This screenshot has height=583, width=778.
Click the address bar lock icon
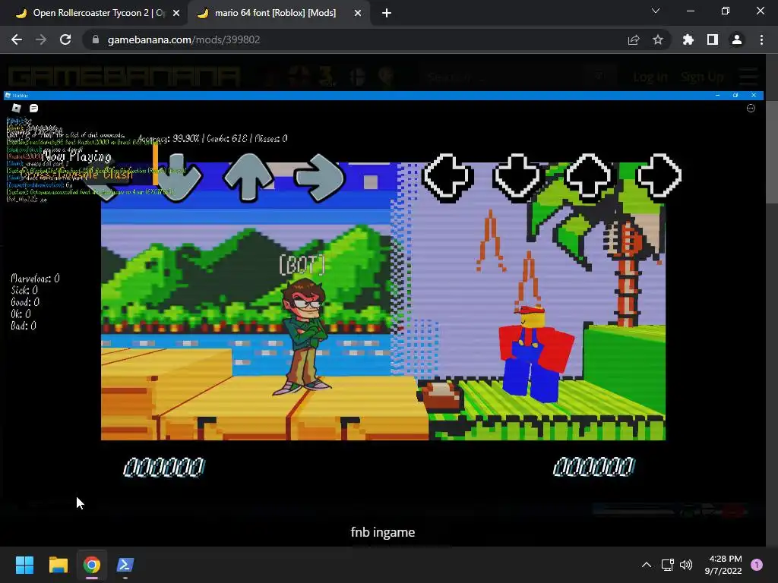[95, 39]
